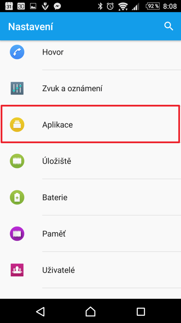Open Zvuk a oznámení settings
This screenshot has width=181, height=323.
[90, 88]
